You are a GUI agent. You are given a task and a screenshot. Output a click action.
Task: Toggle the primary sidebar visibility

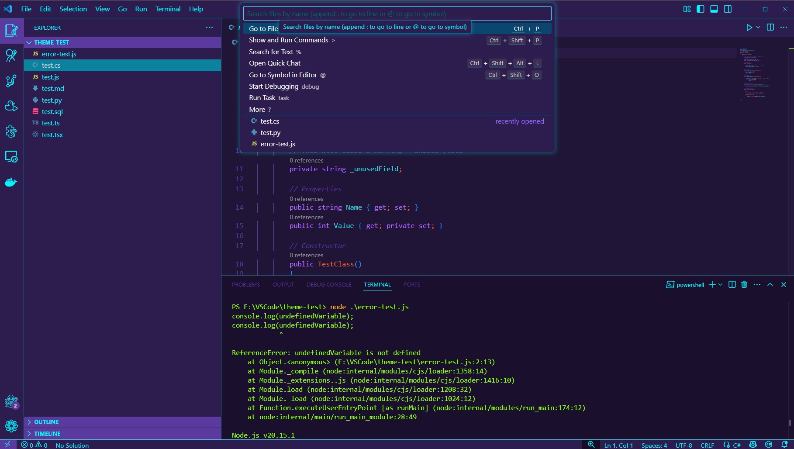[701, 9]
